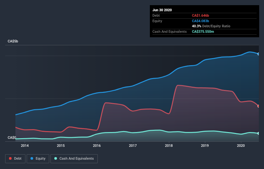Click the 2014 x-axis label

tap(25, 146)
